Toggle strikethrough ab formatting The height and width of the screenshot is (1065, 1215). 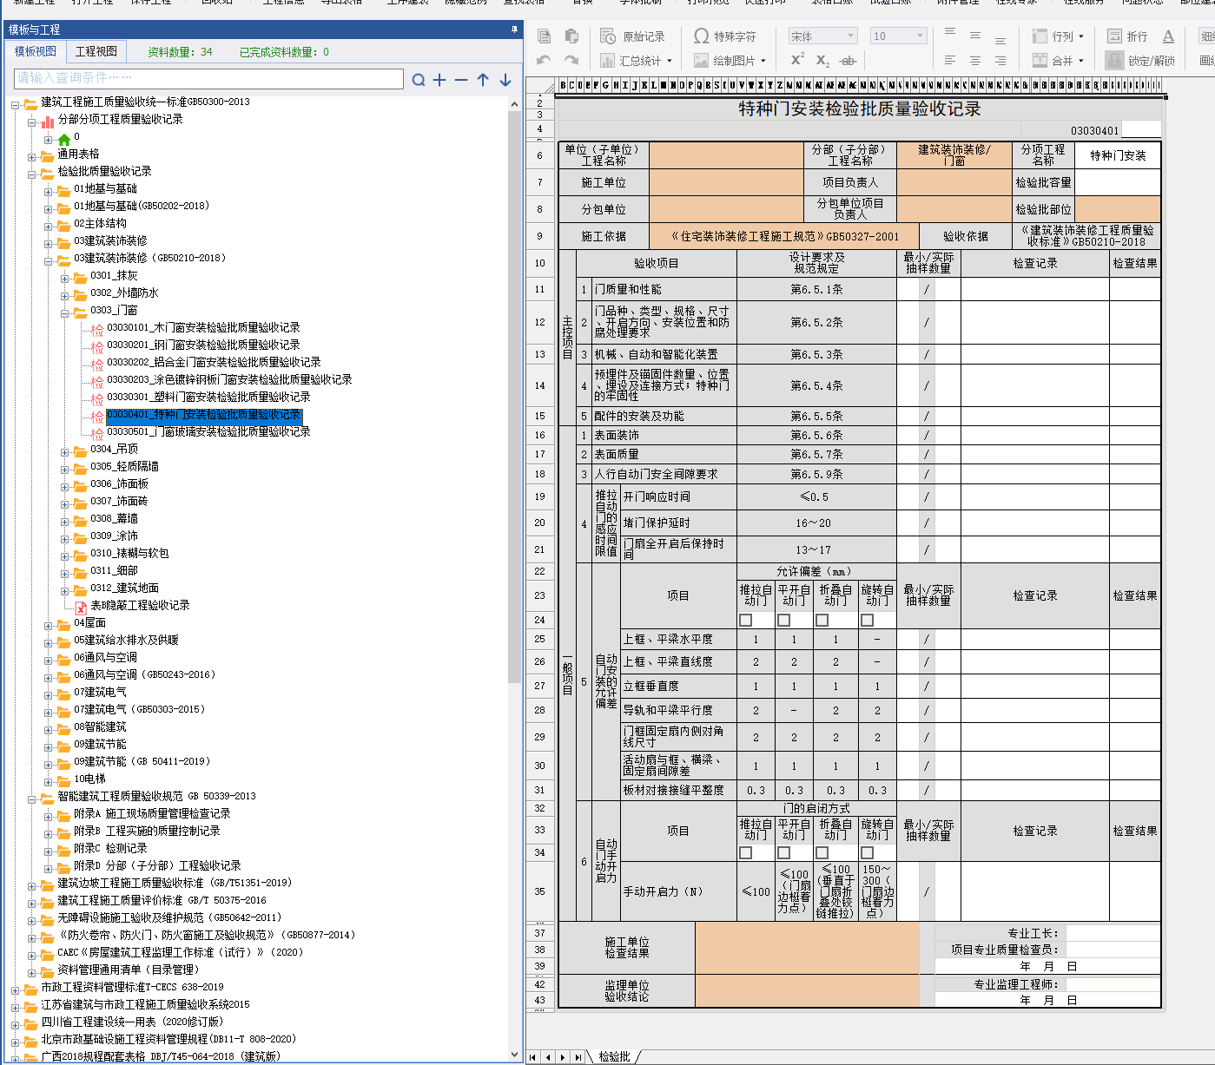pyautogui.click(x=848, y=61)
